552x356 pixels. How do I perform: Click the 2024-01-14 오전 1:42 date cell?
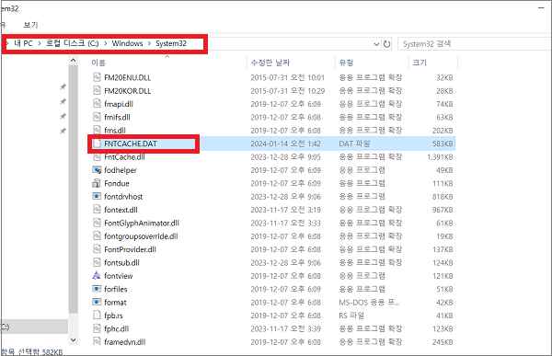pos(285,144)
